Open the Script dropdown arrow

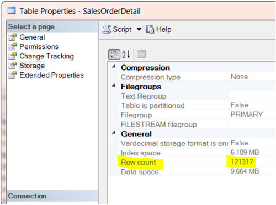(139, 29)
